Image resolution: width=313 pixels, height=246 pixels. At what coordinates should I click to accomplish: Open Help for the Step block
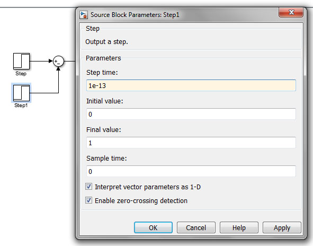(239, 227)
